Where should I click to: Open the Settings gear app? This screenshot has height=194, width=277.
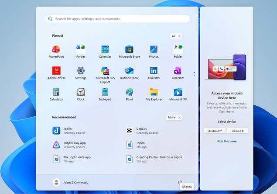[81, 73]
